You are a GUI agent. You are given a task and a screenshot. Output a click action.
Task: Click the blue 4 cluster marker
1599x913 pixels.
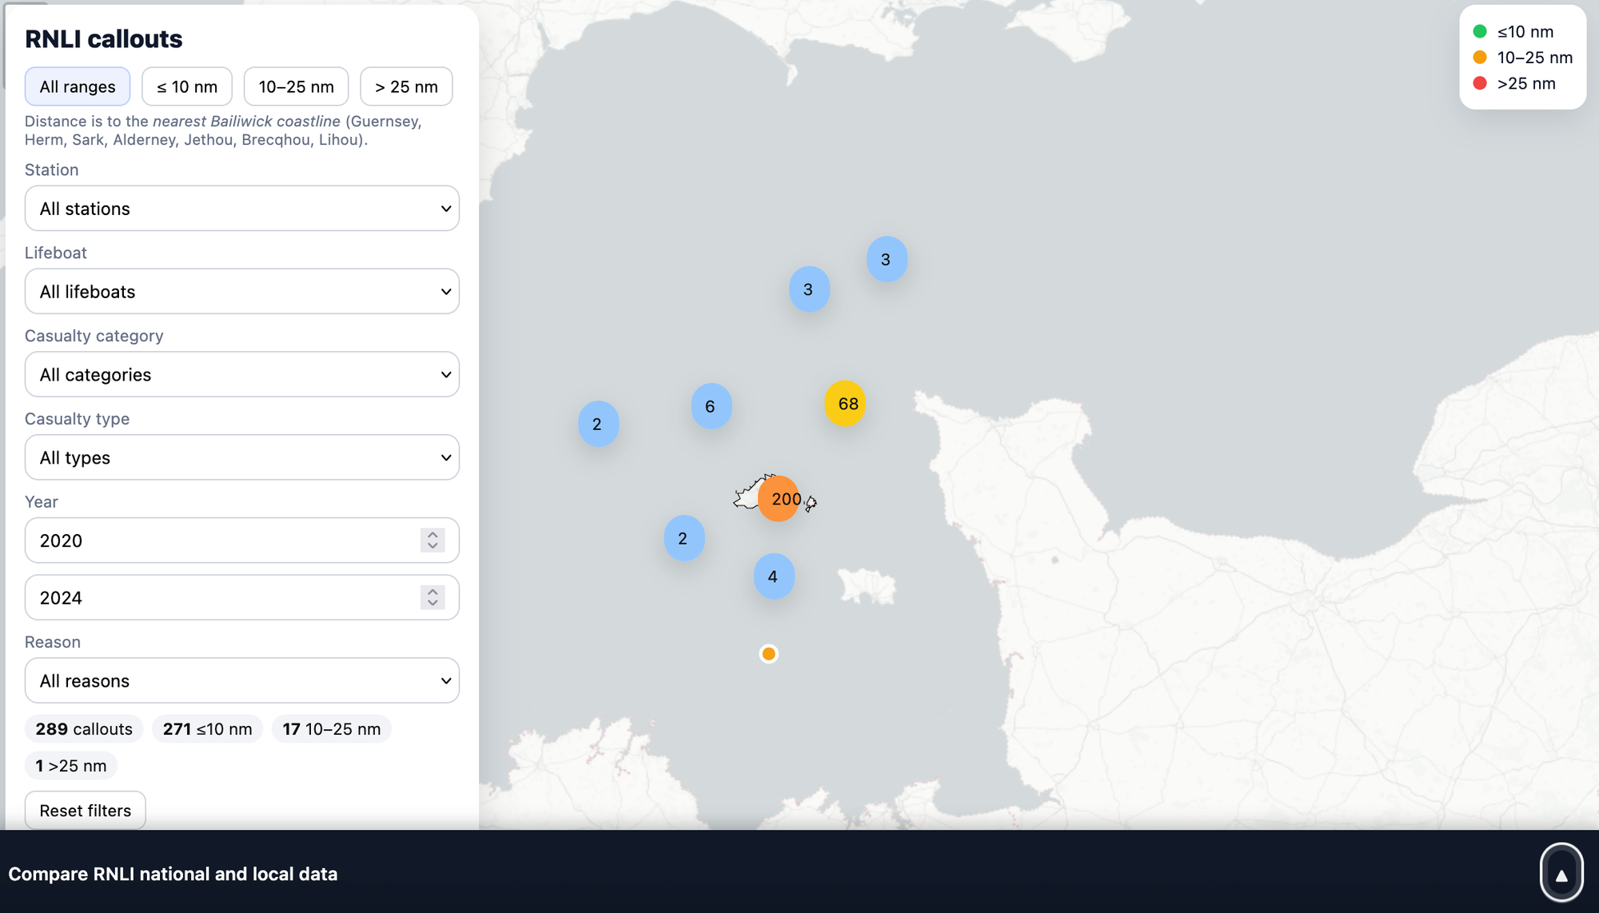pos(773,576)
